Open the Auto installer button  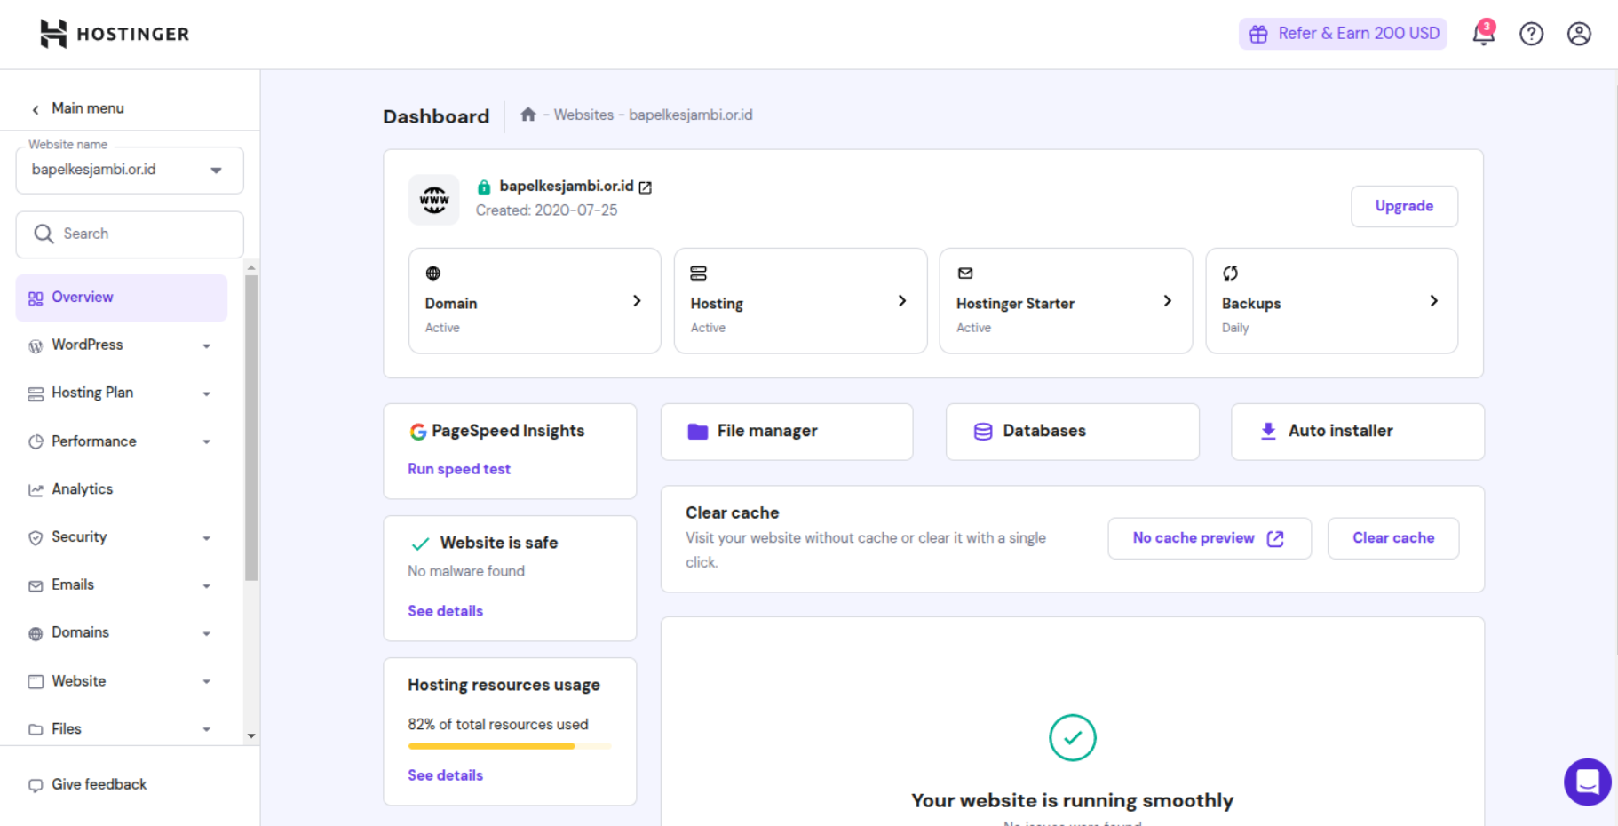1358,432
